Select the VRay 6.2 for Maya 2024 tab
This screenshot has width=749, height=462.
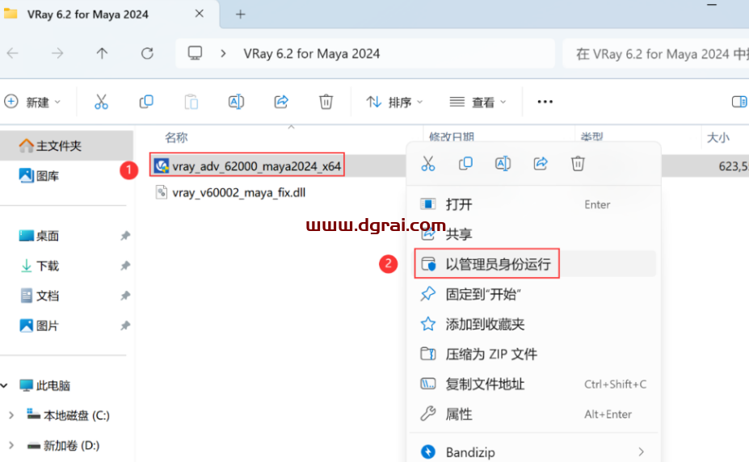click(109, 15)
